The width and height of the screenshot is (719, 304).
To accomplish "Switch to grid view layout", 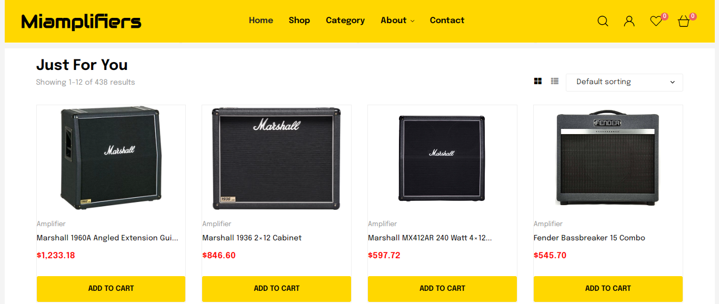I will click(537, 80).
